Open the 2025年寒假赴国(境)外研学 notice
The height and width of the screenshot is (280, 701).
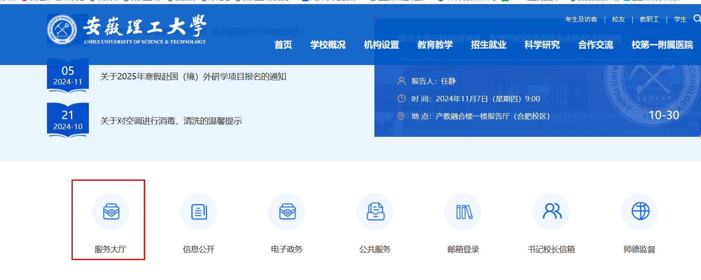193,76
